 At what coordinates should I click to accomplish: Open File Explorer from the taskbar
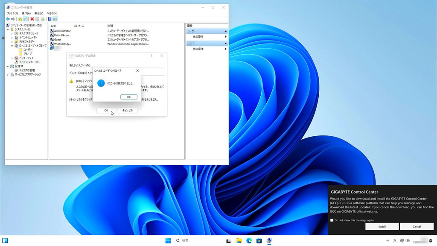click(239, 241)
